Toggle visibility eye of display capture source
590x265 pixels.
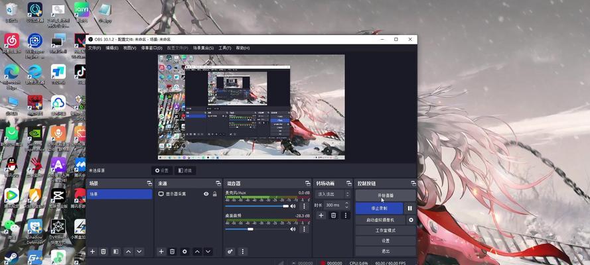coord(206,194)
